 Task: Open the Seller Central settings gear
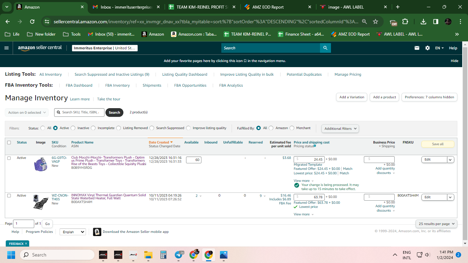pyautogui.click(x=428, y=48)
